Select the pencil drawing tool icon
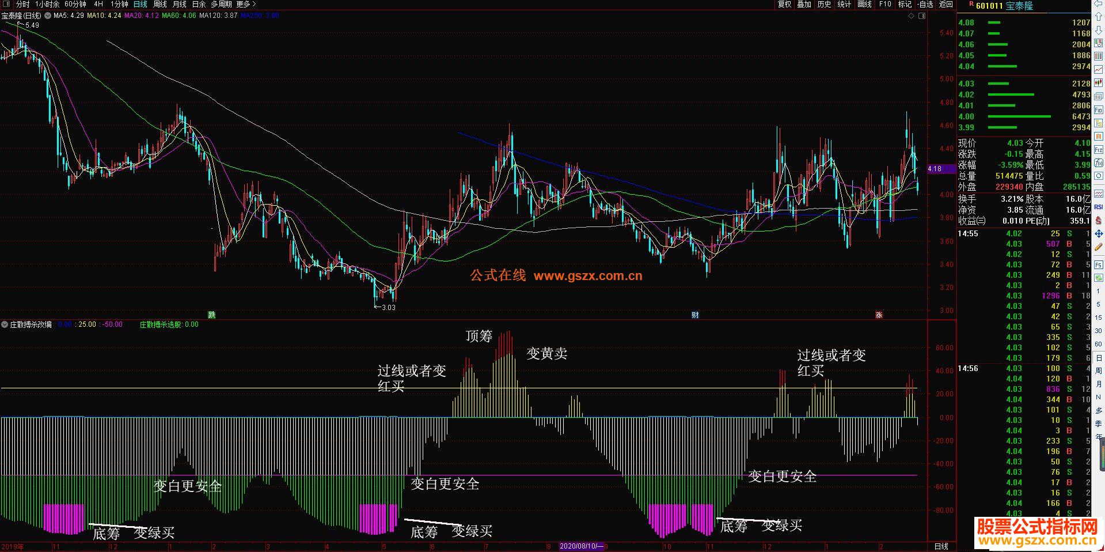1105x552 pixels. click(1099, 248)
